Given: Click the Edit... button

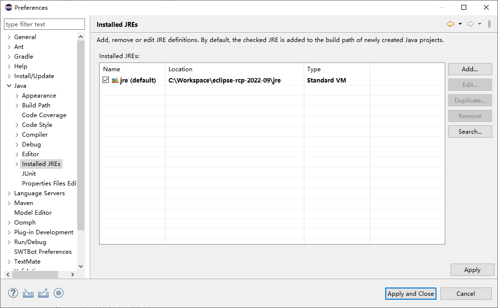Looking at the screenshot, I should [x=470, y=85].
